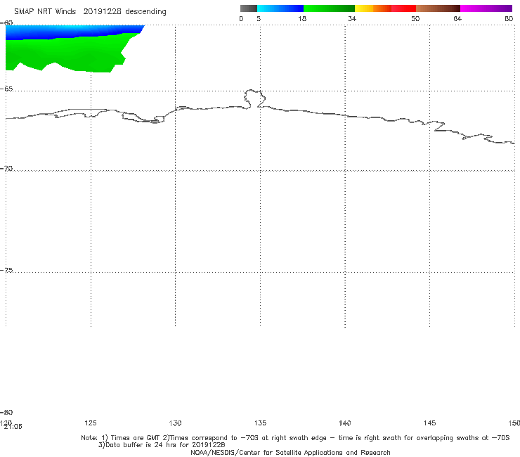520x457 pixels.
Task: Click the green segment of the color bar
Action: click(x=329, y=8)
